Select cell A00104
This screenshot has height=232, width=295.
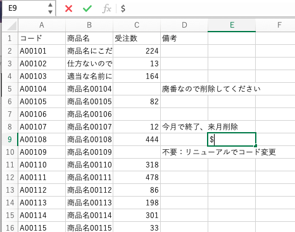(42, 89)
